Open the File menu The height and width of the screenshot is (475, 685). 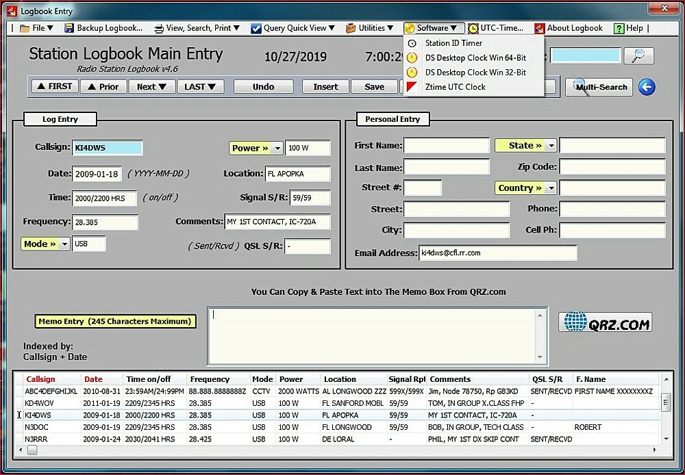click(x=38, y=28)
